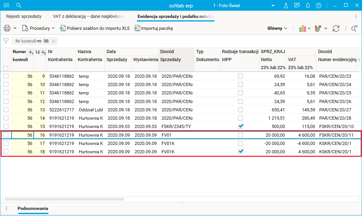The height and width of the screenshot is (216, 362).
Task: Expand the company selector dropdown arrow
Action: 273,5
